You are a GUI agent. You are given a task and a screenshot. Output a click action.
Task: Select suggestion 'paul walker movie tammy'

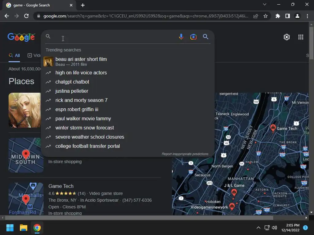pos(128,119)
